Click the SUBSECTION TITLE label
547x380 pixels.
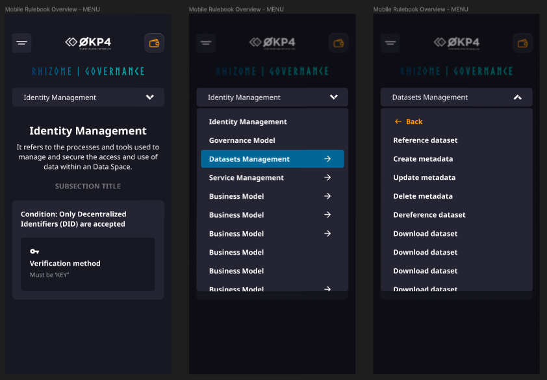88,186
